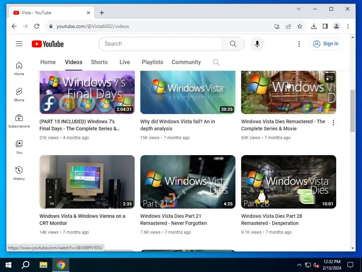Select the Videos tab
The width and height of the screenshot is (362, 272).
pos(74,62)
